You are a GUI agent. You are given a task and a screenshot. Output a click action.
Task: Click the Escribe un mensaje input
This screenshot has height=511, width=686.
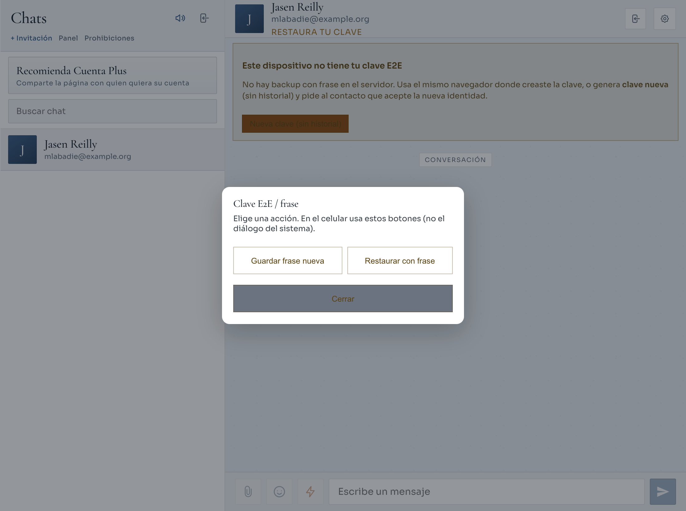click(486, 492)
